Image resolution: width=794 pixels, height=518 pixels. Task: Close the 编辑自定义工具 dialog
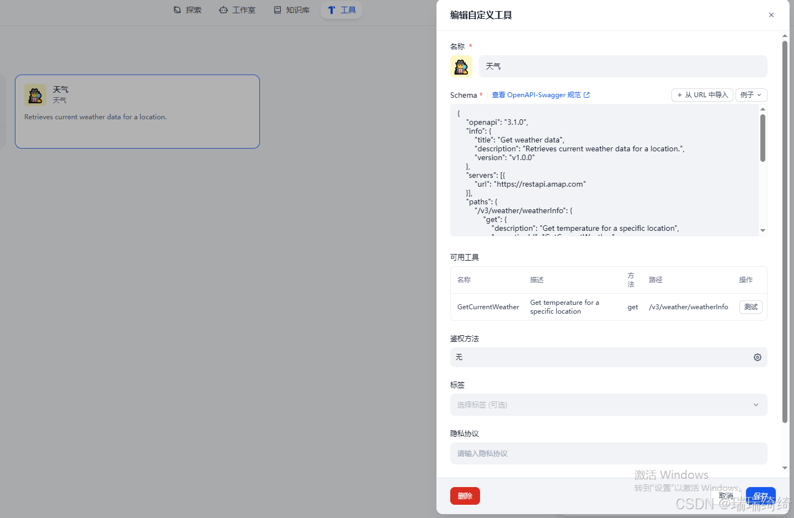click(771, 15)
